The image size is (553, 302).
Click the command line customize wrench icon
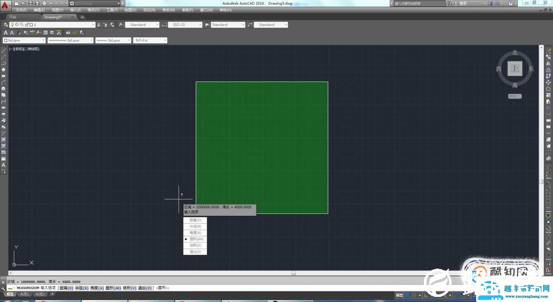pos(3,288)
